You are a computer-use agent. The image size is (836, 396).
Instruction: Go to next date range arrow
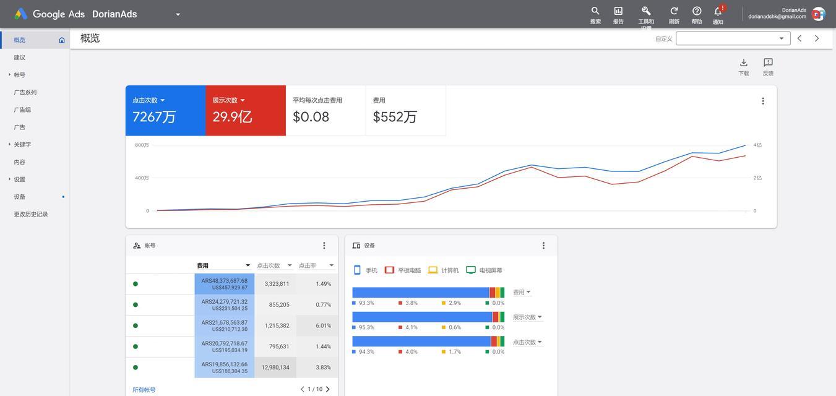pyautogui.click(x=817, y=38)
